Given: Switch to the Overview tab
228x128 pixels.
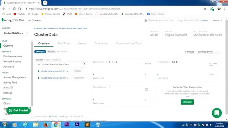Looking at the screenshot, I should coord(44,43).
